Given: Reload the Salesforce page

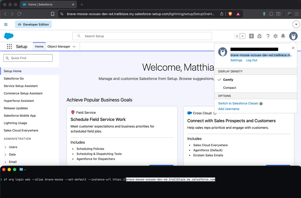Looking at the screenshot, I should pos(19,14).
